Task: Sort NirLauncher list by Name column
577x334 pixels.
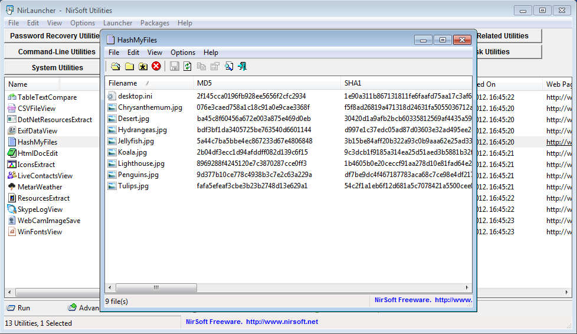Action: click(x=32, y=84)
